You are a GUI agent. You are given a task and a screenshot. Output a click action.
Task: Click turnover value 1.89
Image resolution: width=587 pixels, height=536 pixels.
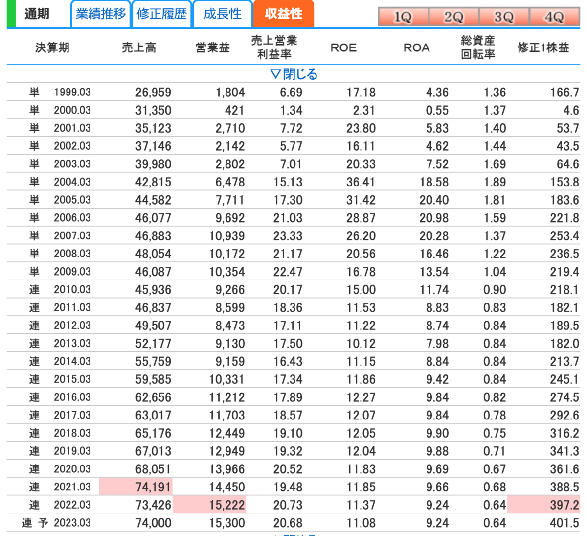coord(495,182)
